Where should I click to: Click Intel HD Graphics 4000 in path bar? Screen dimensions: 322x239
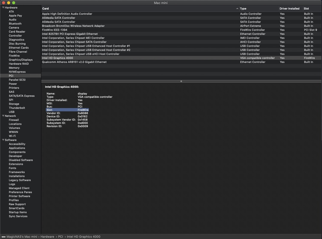coord(84,237)
